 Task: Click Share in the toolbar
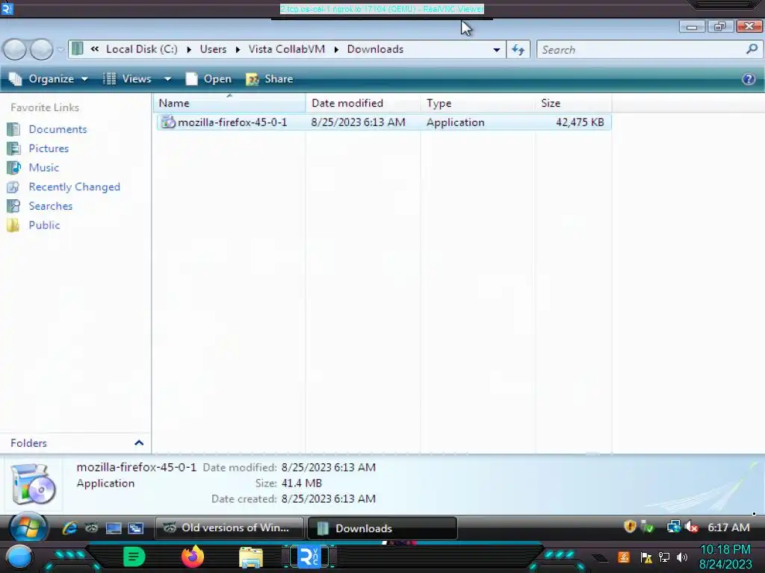coord(269,79)
